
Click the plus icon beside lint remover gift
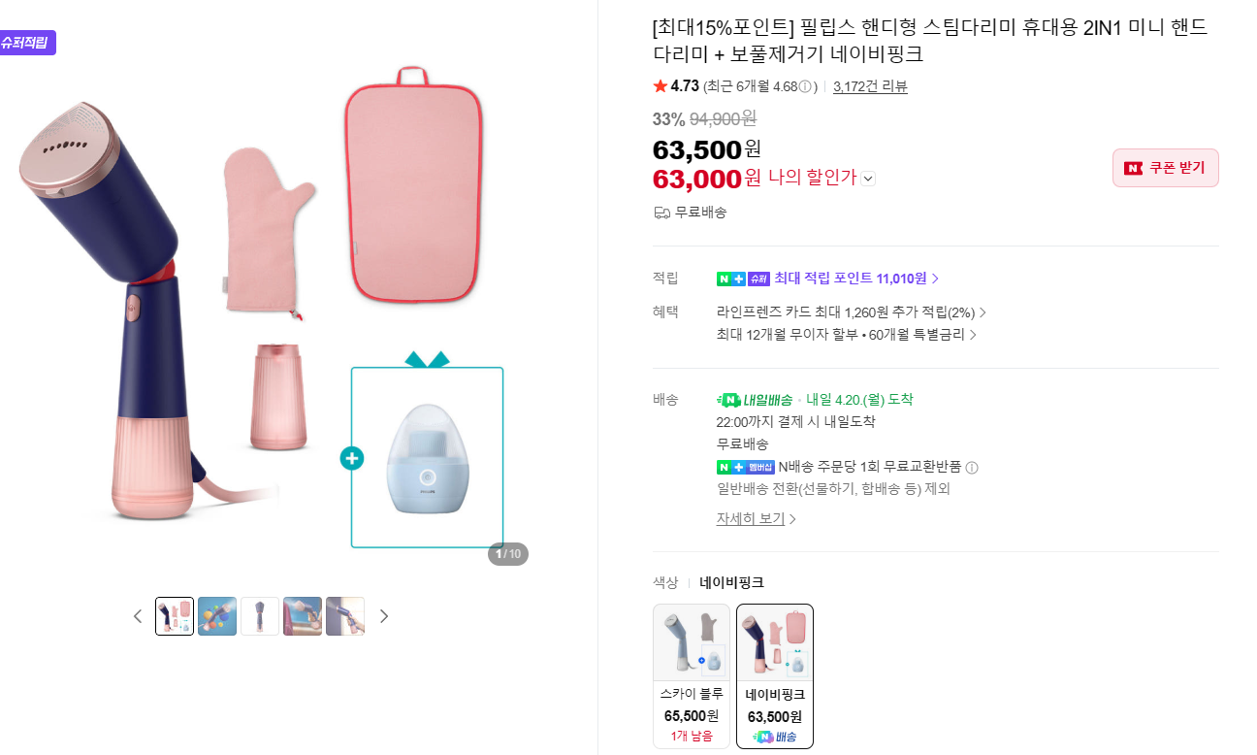[351, 458]
